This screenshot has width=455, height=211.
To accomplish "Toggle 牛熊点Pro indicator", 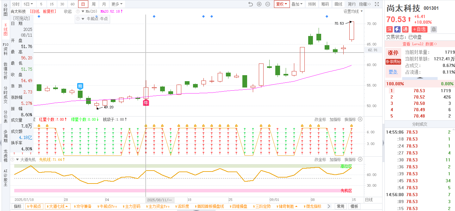I will [x=107, y=206].
